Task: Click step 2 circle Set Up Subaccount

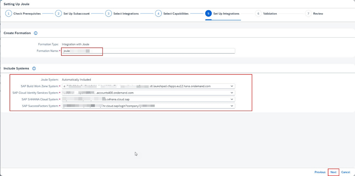Action: [x=58, y=14]
